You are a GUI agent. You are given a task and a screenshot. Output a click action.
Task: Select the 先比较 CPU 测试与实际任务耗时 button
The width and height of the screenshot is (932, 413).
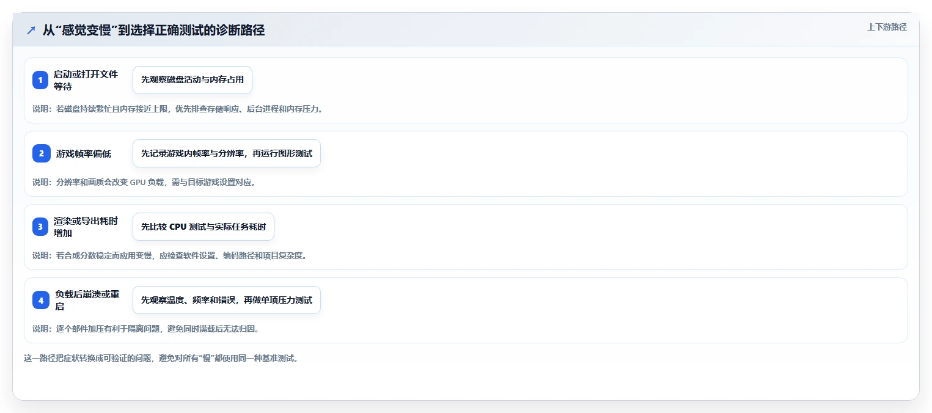204,227
